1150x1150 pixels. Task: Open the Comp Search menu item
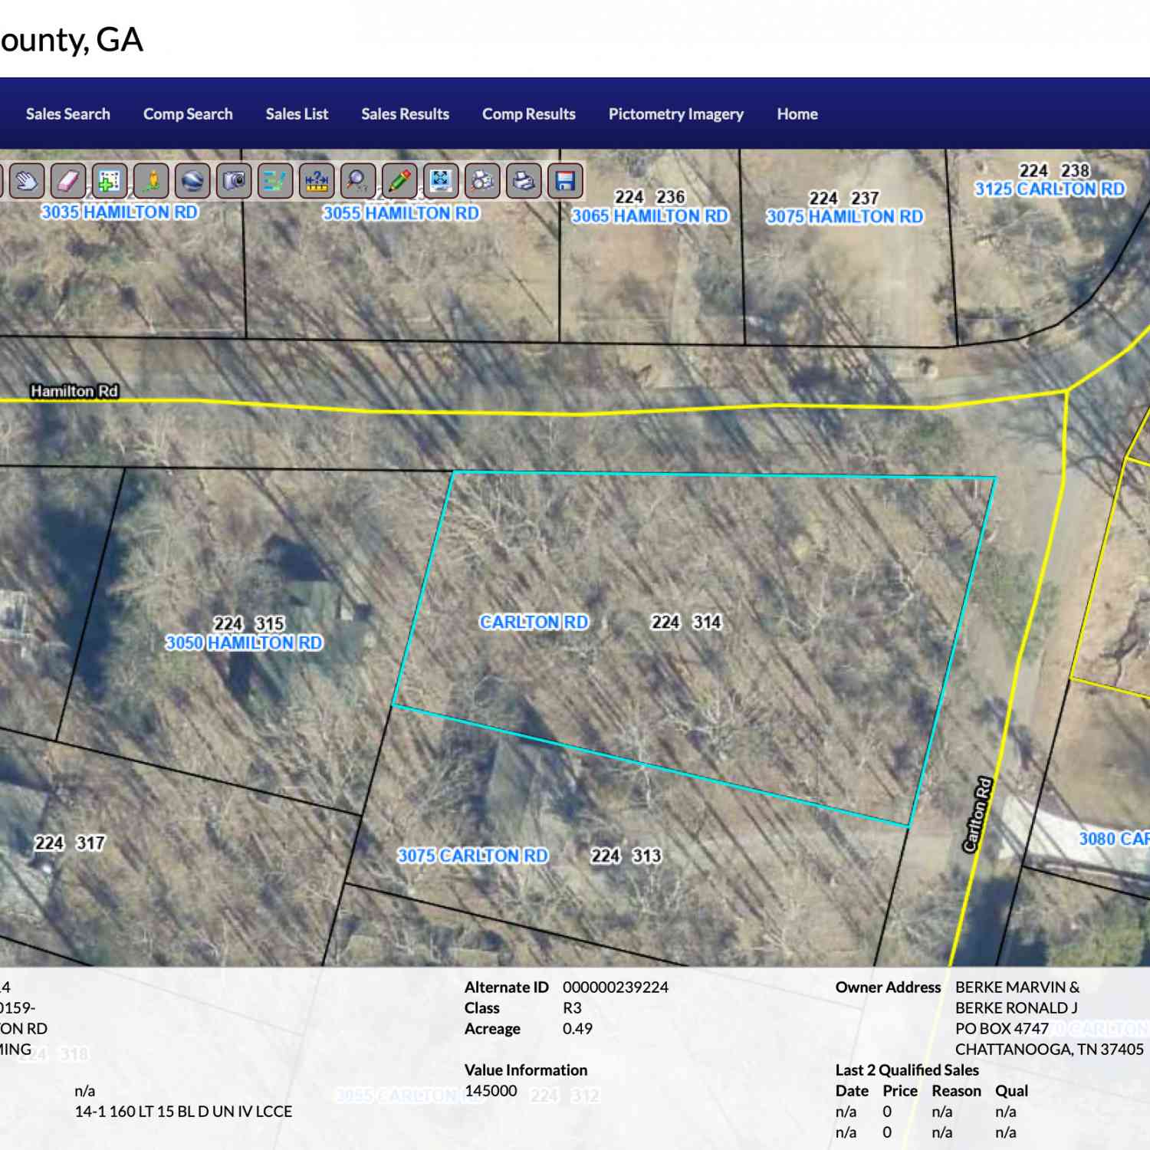coord(188,113)
